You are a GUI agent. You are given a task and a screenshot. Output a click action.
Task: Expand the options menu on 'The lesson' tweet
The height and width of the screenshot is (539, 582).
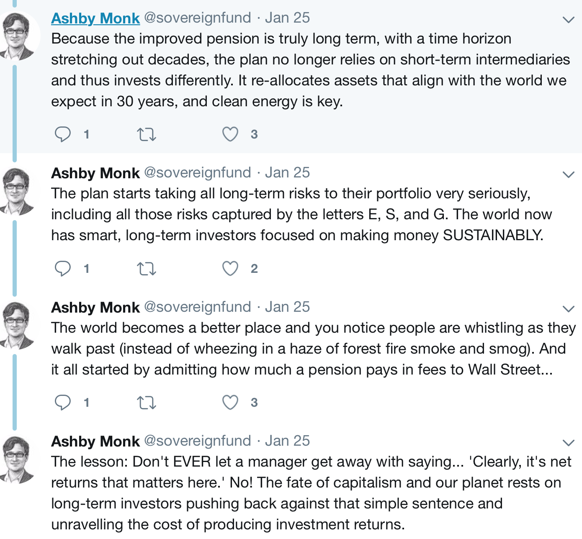tap(568, 443)
